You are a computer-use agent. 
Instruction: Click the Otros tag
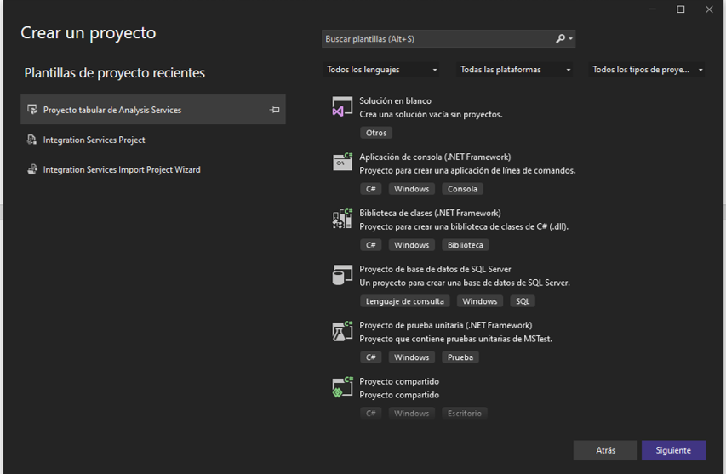(376, 133)
